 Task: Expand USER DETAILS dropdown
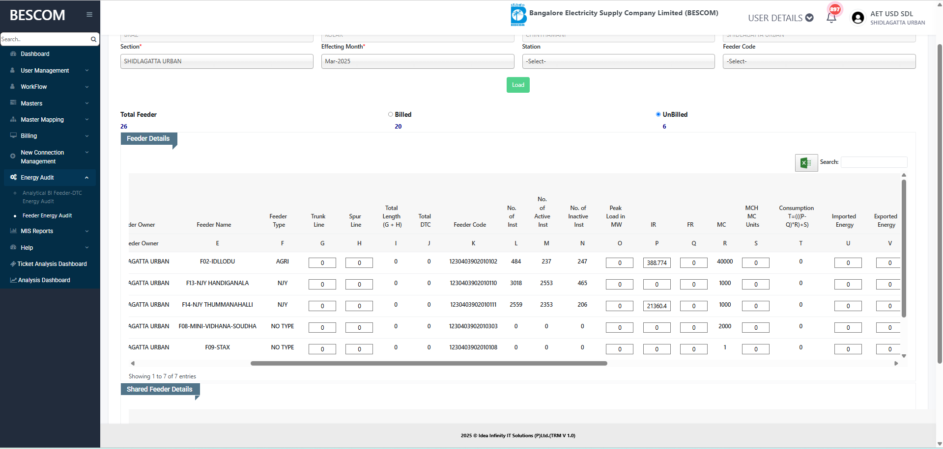(x=781, y=18)
